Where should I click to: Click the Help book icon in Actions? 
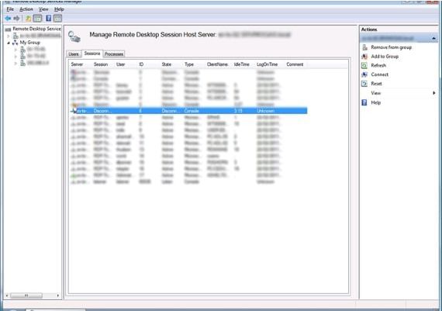(364, 102)
